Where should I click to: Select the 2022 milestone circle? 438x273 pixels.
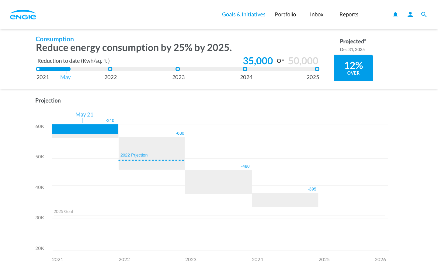[110, 69]
